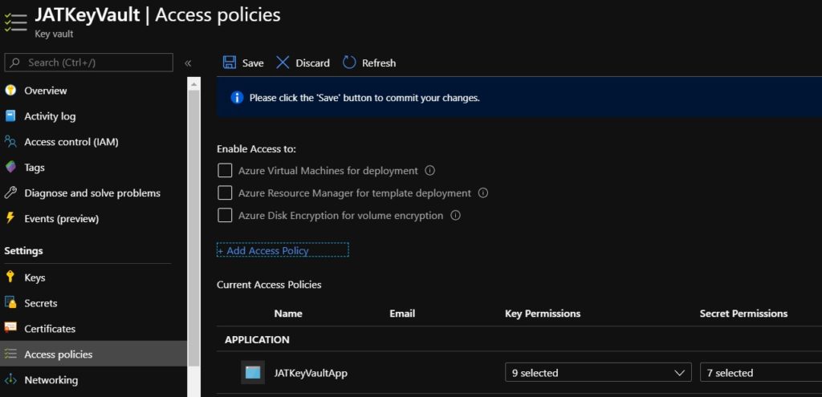
Task: Click in the Search (Ctrl+/) field
Action: [x=88, y=63]
